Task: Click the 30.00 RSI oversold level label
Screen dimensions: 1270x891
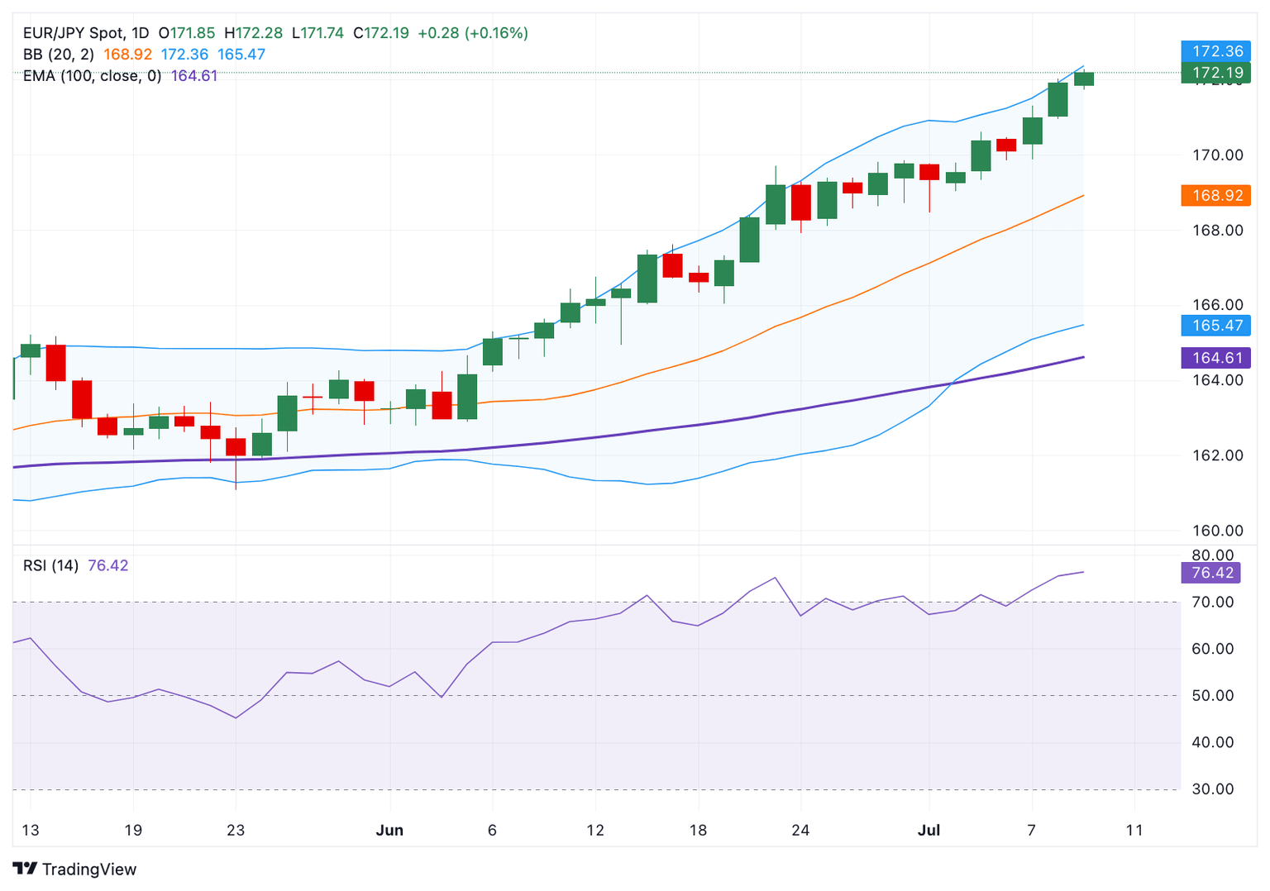Action: [x=1212, y=789]
